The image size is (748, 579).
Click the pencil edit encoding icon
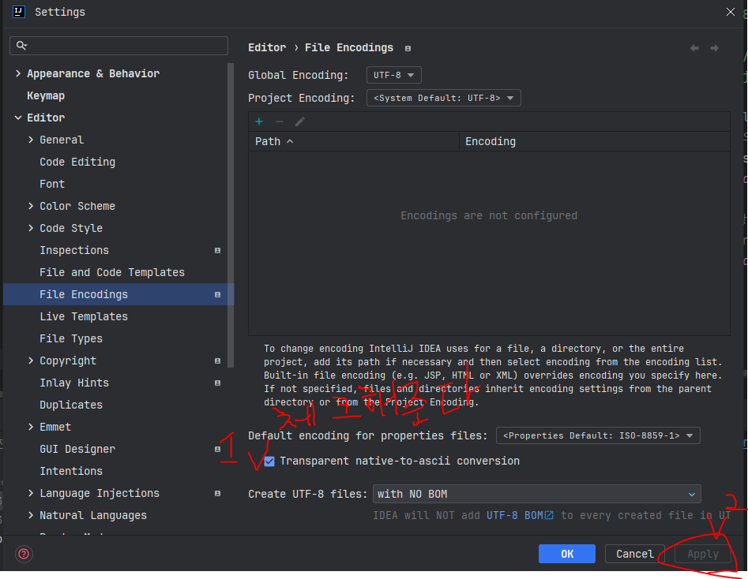coord(299,122)
